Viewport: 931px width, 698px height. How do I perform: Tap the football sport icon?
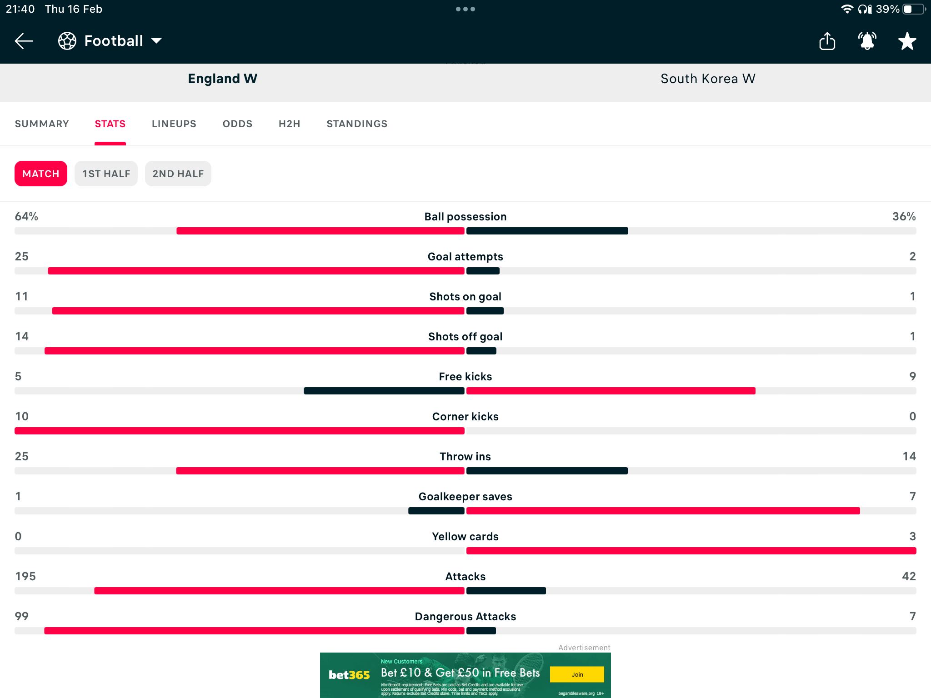(67, 41)
